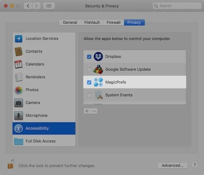The width and height of the screenshot is (204, 175).
Task: Click the Camera icon in sidebar
Action: [x=18, y=103]
